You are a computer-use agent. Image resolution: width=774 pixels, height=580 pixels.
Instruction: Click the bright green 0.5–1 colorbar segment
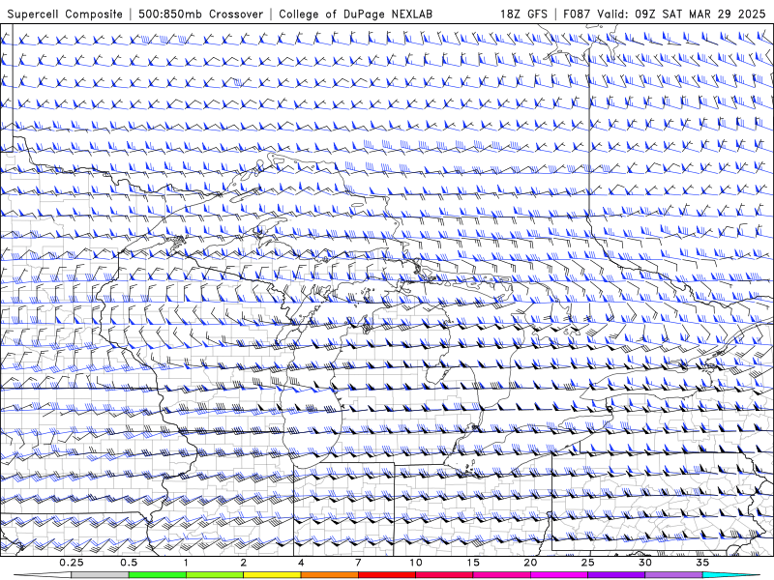coord(157,575)
